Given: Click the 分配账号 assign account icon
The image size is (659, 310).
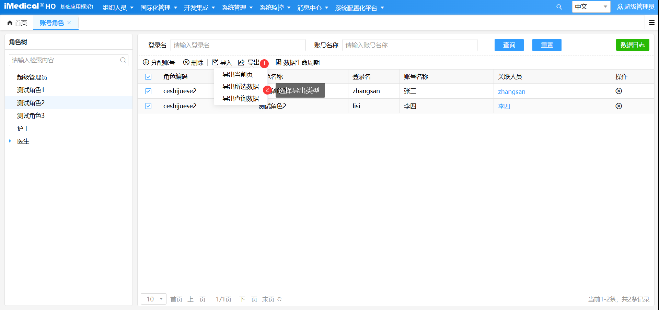Looking at the screenshot, I should point(146,62).
